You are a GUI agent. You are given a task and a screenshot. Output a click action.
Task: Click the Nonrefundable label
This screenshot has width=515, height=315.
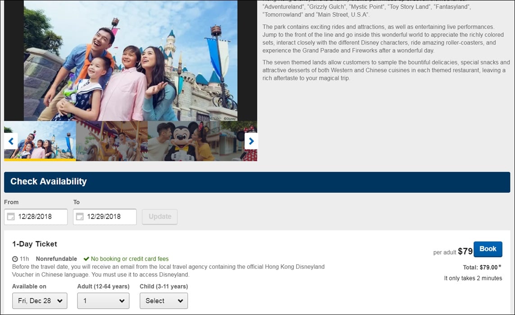[56, 259]
